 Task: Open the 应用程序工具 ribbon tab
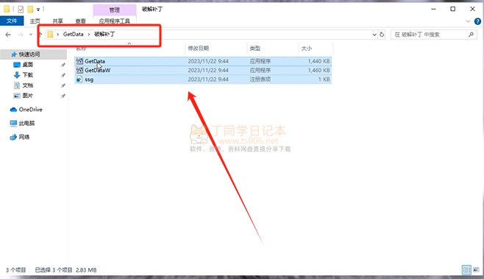[x=115, y=21]
